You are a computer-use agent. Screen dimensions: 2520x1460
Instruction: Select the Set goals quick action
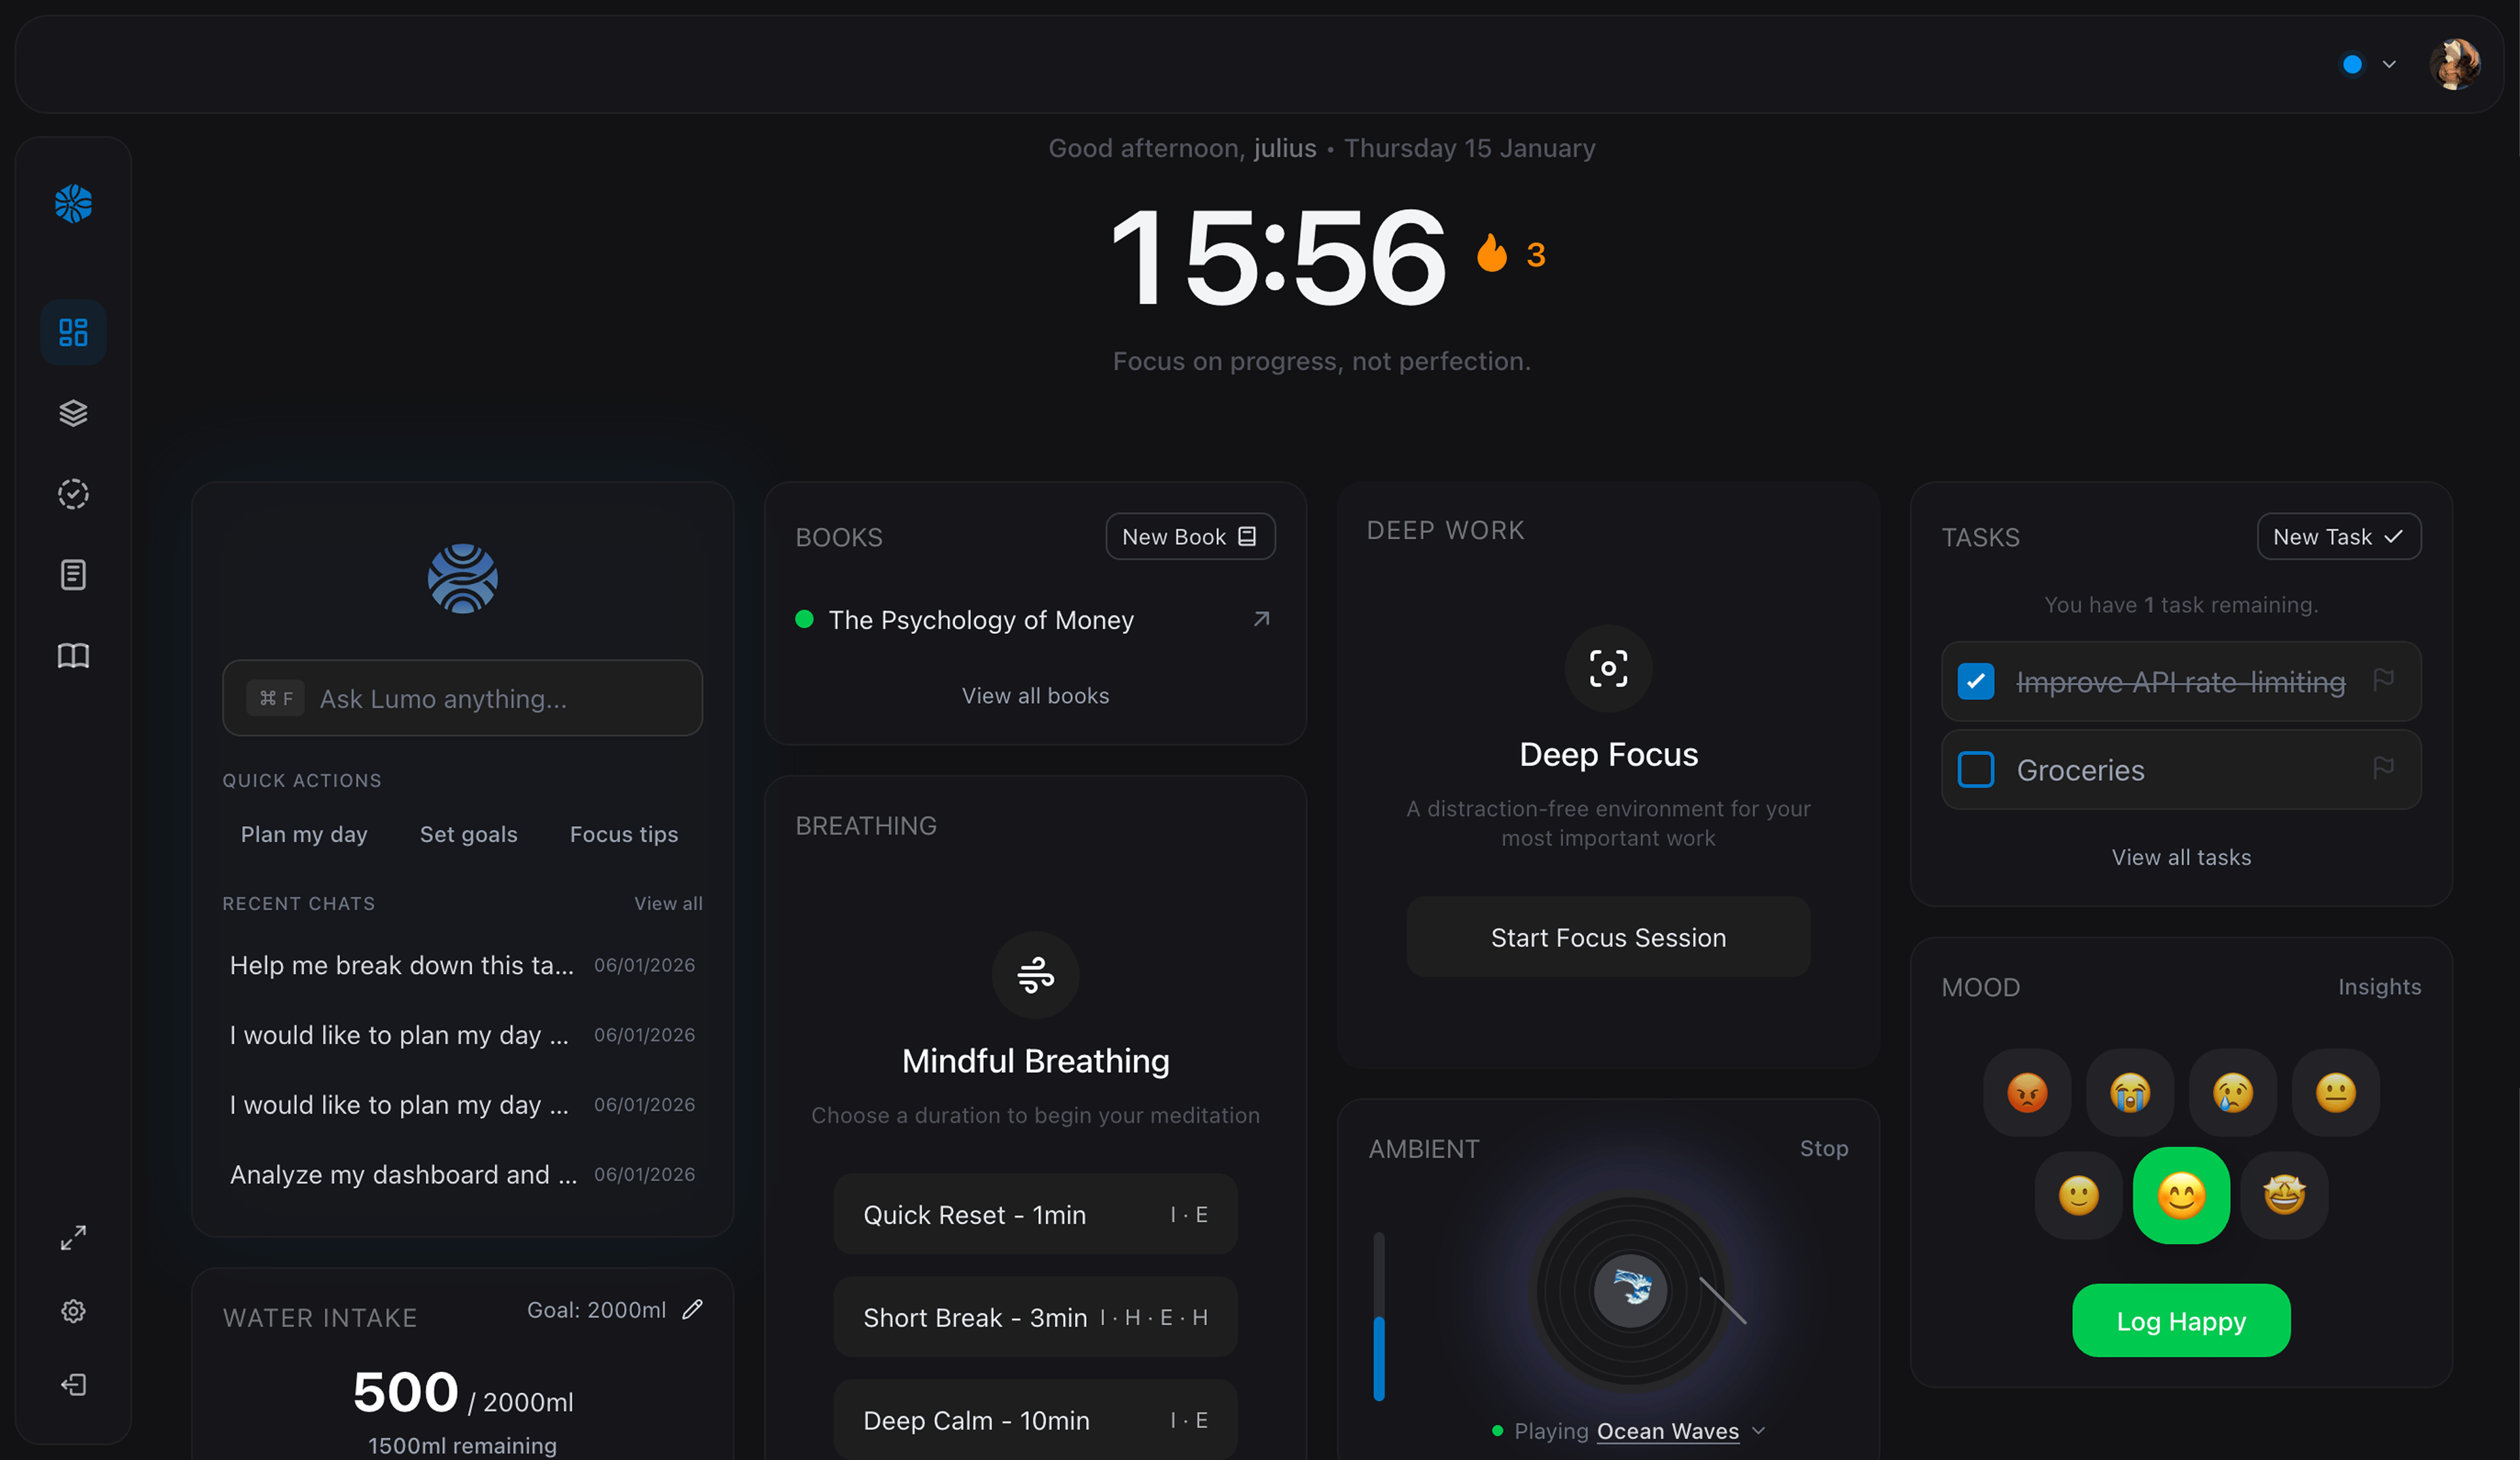click(468, 834)
